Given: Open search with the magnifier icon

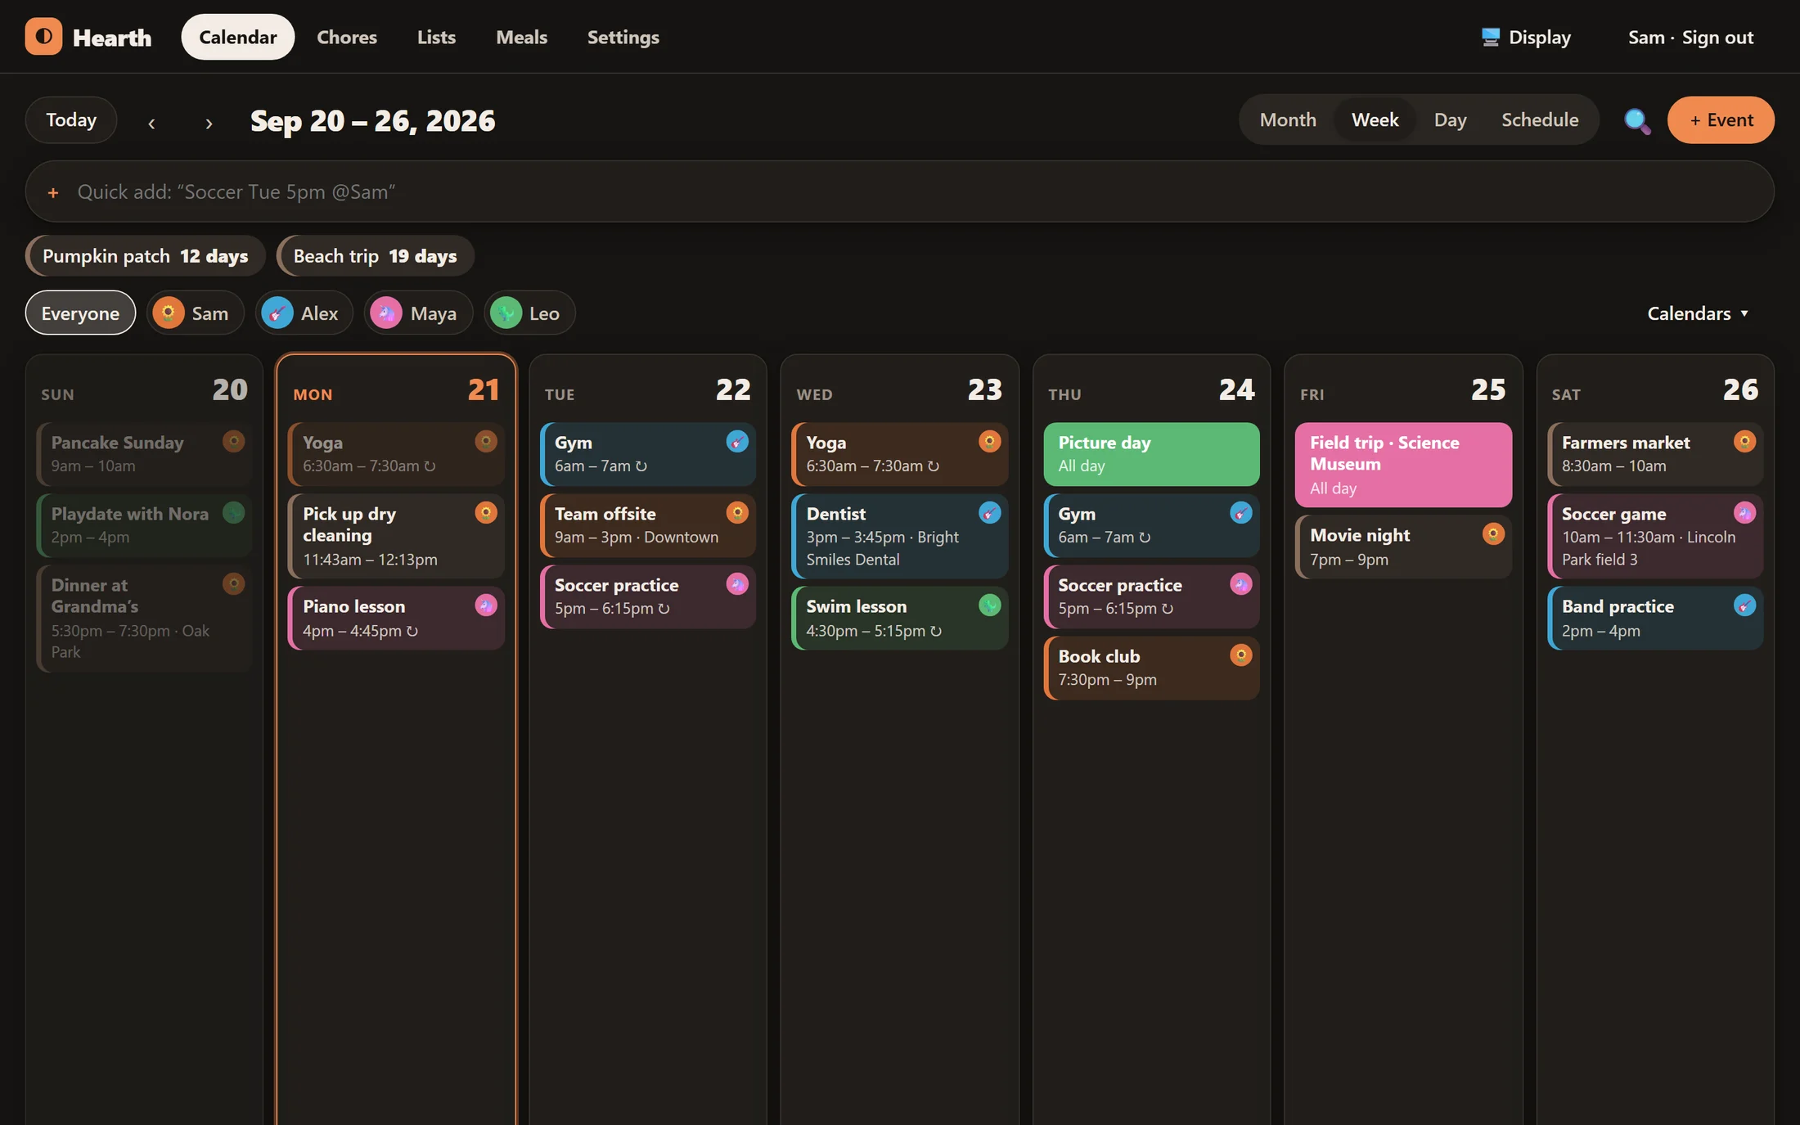Looking at the screenshot, I should (1636, 121).
